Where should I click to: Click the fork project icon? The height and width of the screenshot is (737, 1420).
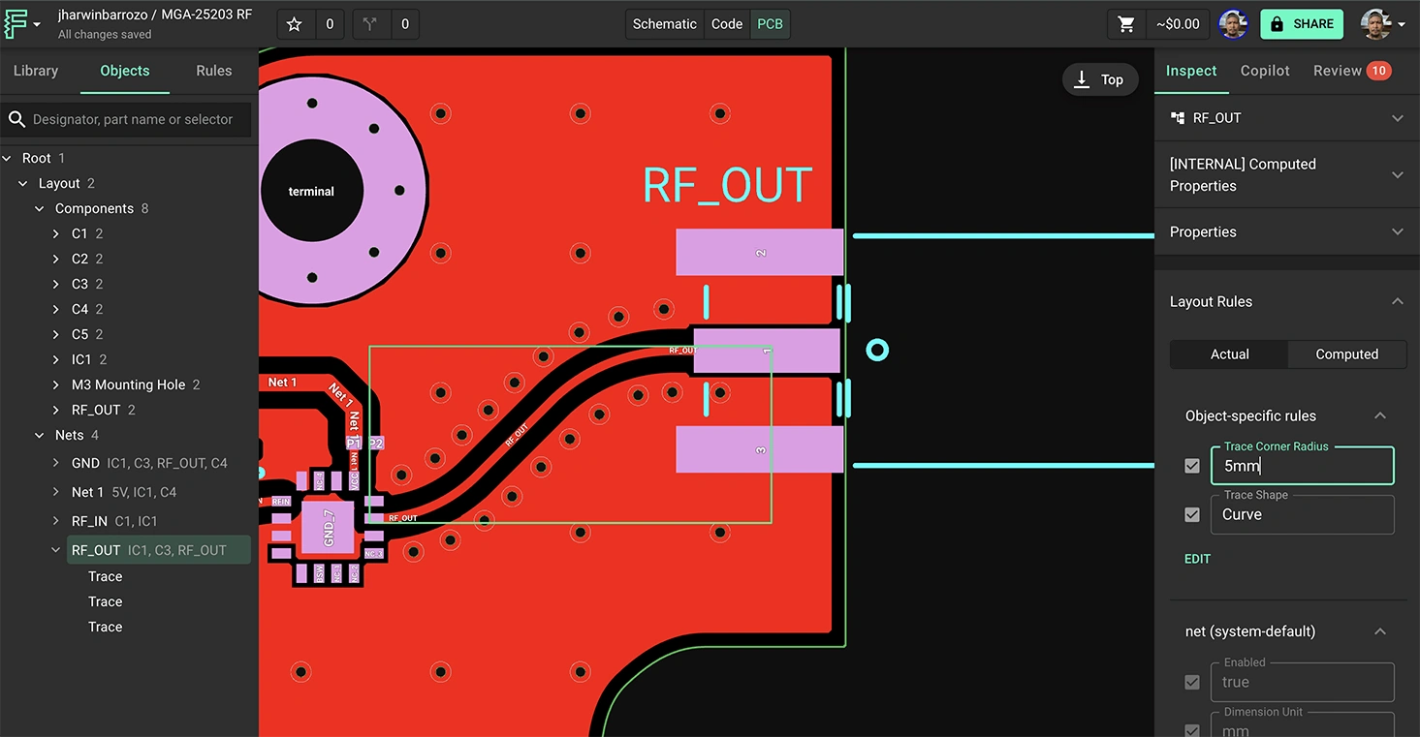369,24
